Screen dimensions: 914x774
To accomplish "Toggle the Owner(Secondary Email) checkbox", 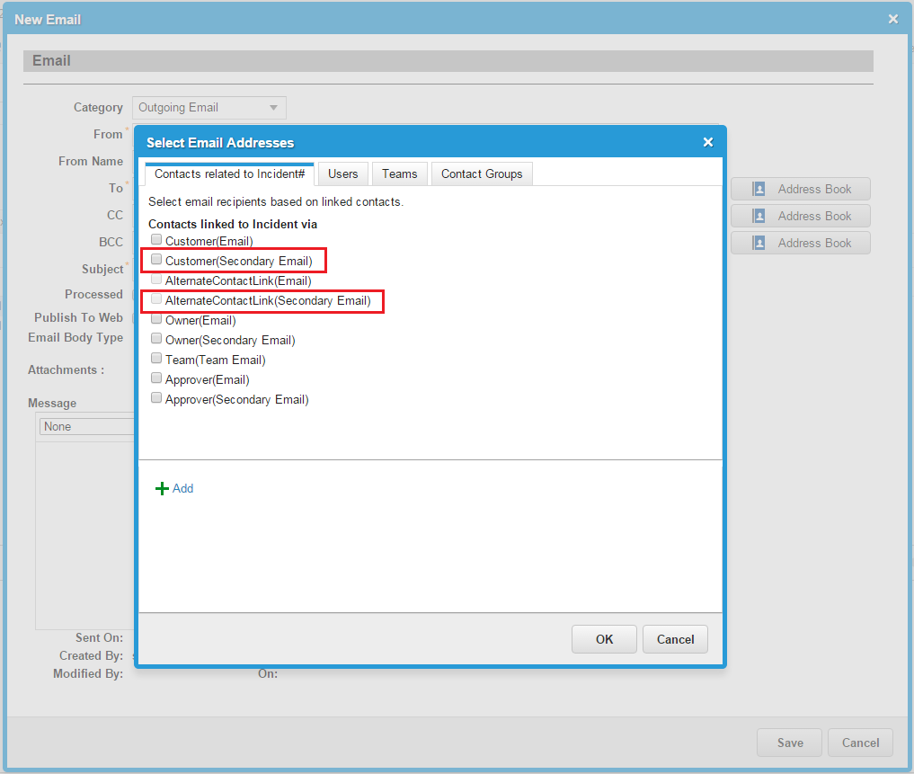I will tap(156, 339).
